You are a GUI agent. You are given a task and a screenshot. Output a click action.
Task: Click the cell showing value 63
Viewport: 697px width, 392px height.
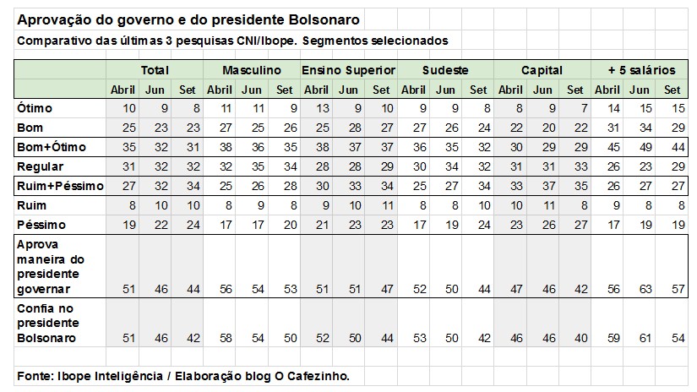[640, 289]
